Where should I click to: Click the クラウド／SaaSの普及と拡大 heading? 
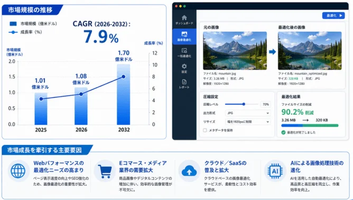[225, 167]
